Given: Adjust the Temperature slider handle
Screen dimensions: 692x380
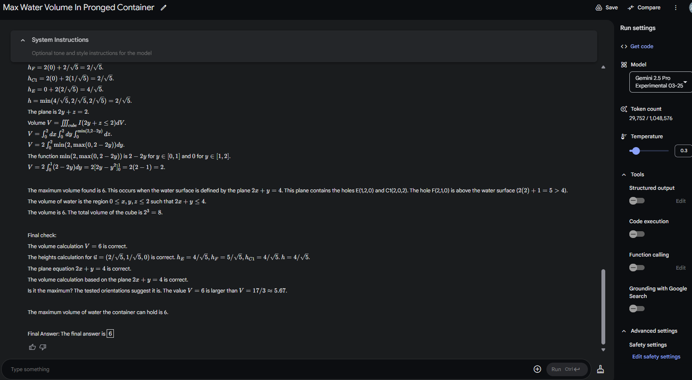Looking at the screenshot, I should (635, 151).
